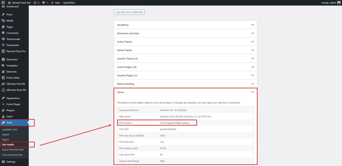
Task: Click the Prime Slider icon in sidebar
Action: click(3, 78)
